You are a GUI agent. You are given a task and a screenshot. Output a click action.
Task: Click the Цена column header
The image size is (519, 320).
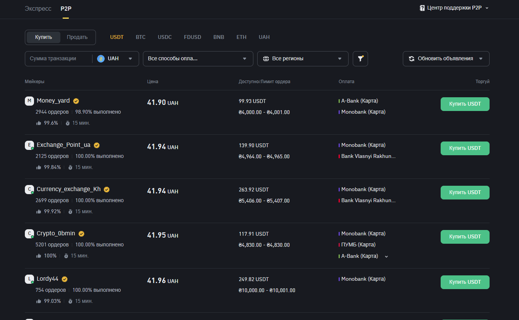152,82
